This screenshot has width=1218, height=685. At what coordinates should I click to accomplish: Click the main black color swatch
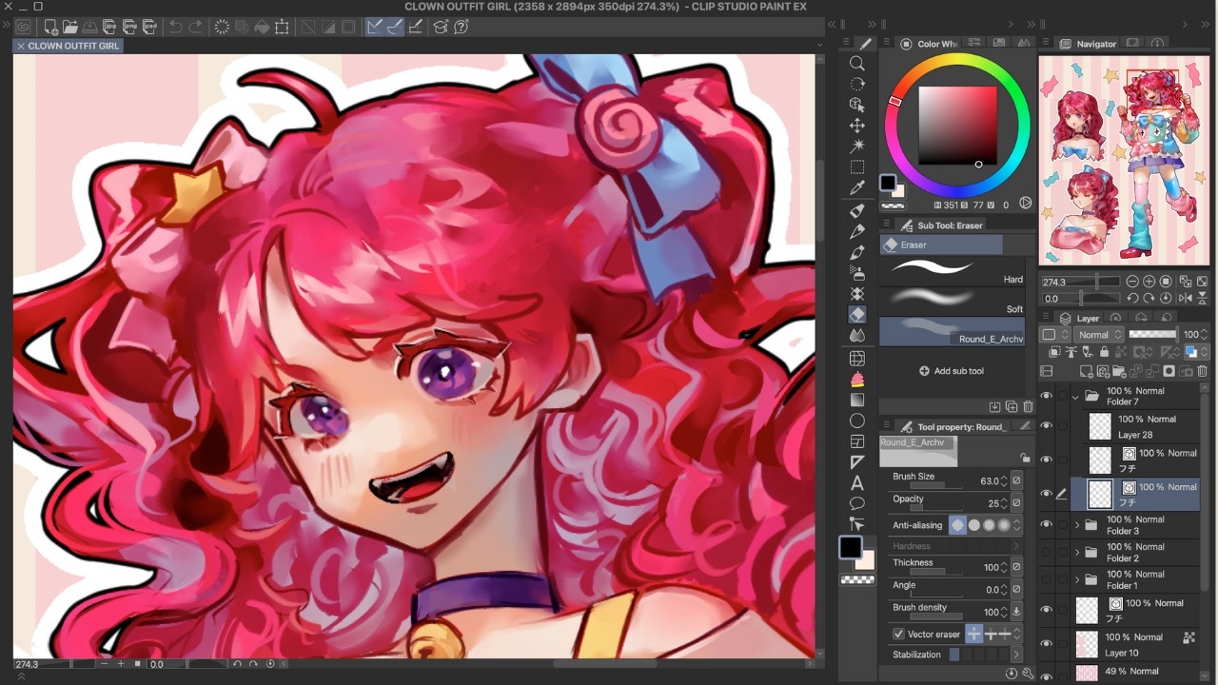pyautogui.click(x=850, y=547)
